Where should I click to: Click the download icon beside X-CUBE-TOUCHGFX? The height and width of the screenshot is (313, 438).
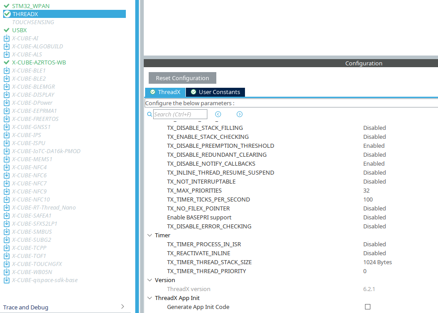pos(7,264)
